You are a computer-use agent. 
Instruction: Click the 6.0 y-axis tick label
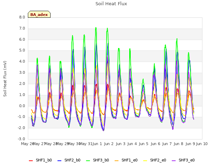click(22, 39)
